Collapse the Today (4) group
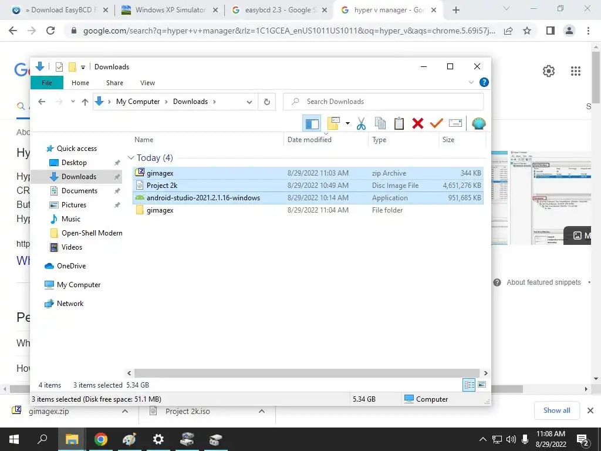 (131, 158)
